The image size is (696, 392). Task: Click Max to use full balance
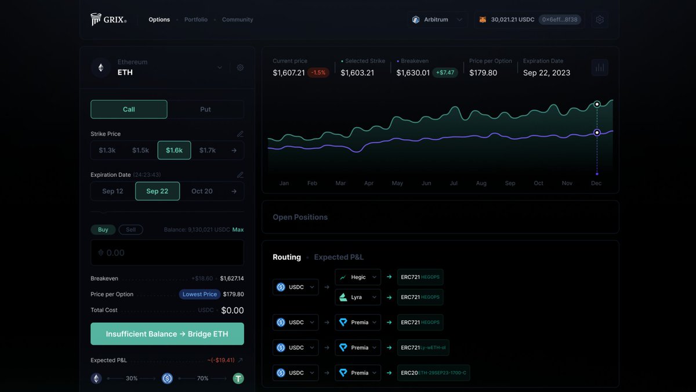pyautogui.click(x=238, y=229)
